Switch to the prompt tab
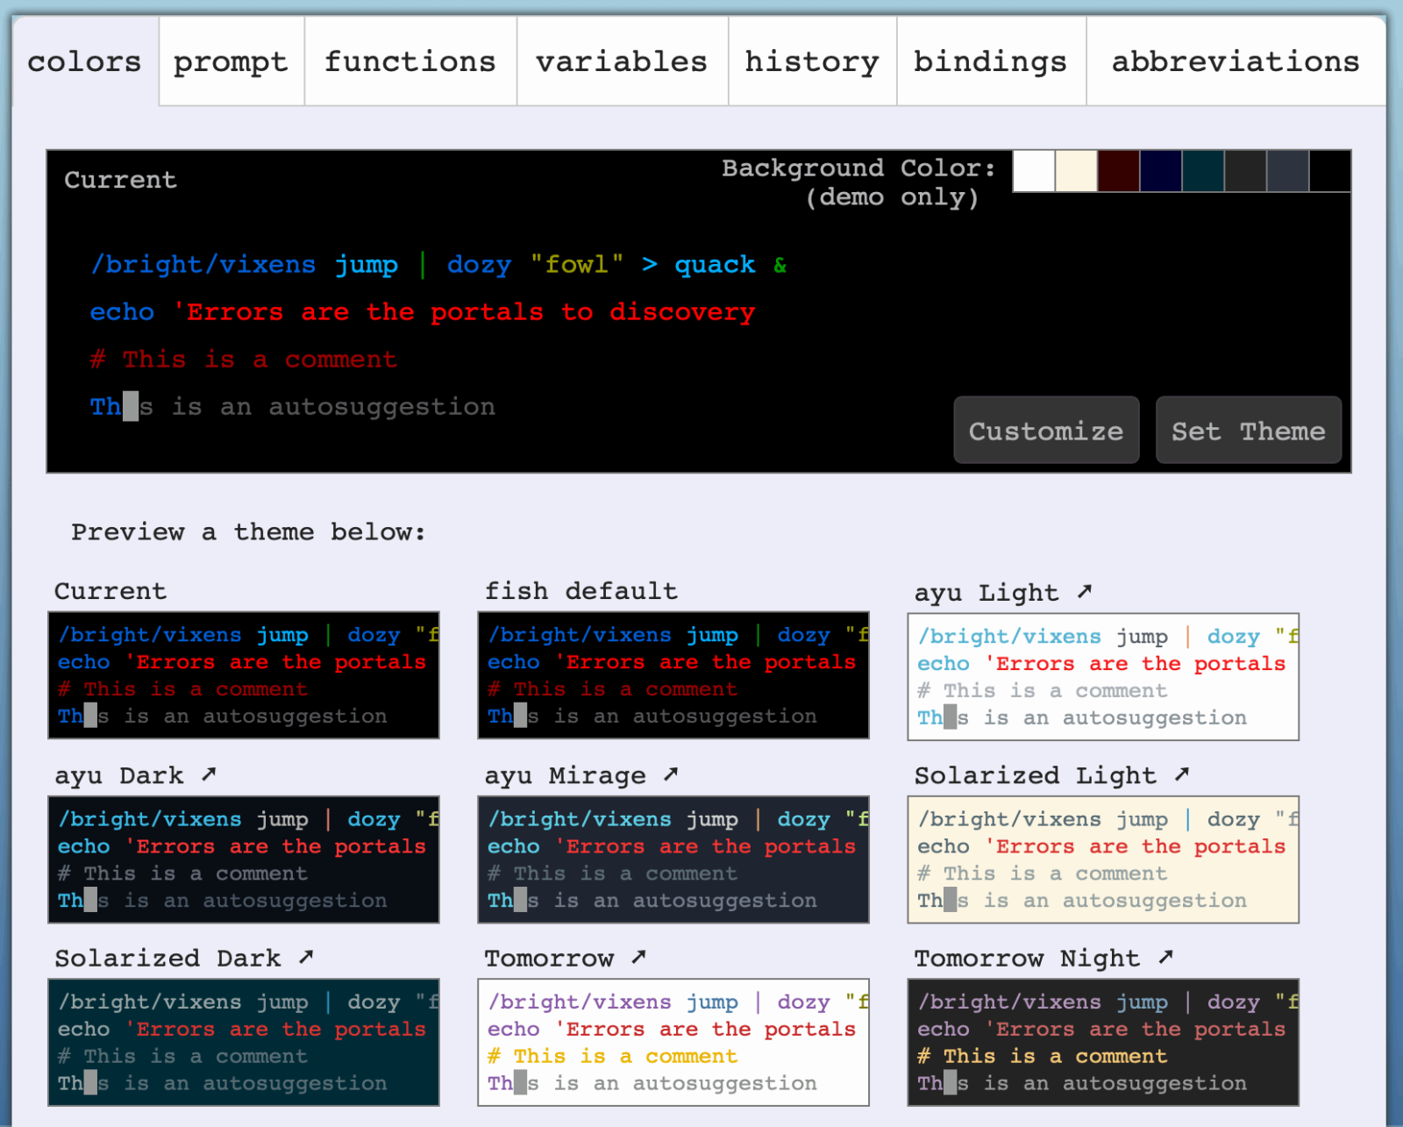The width and height of the screenshot is (1403, 1127). [x=230, y=61]
